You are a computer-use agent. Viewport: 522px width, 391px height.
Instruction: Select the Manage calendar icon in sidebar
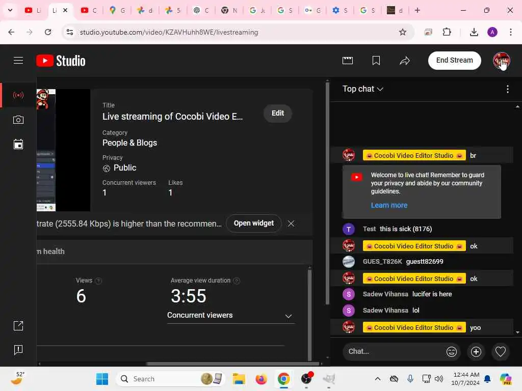pos(18,144)
